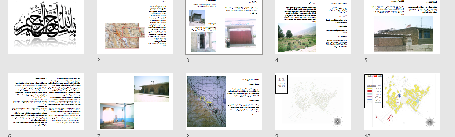The height and width of the screenshot is (137, 455).
Task: Click the slide number label "8"
Action: pos(188,136)
